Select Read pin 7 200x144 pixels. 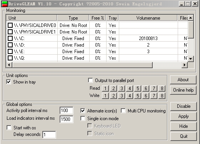coord(154,89)
